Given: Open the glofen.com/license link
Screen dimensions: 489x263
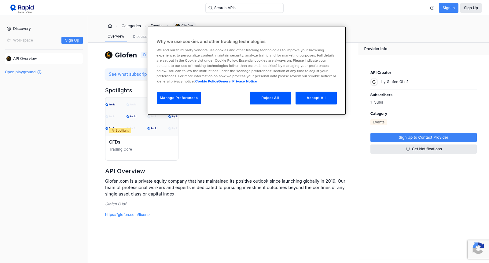Looking at the screenshot, I should pos(128,215).
